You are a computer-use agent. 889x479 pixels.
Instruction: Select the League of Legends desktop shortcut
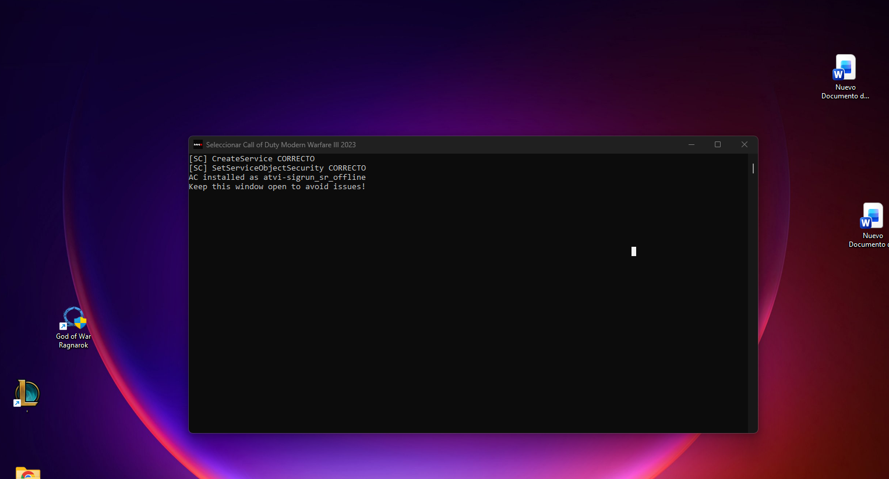(27, 393)
